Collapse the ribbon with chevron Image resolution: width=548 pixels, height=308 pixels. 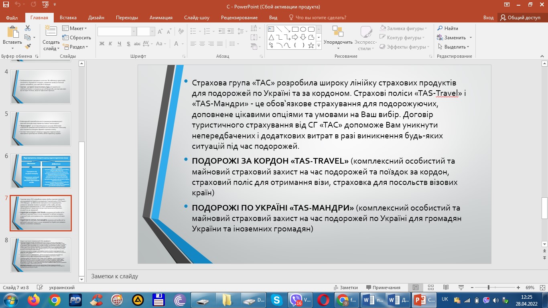tap(543, 56)
